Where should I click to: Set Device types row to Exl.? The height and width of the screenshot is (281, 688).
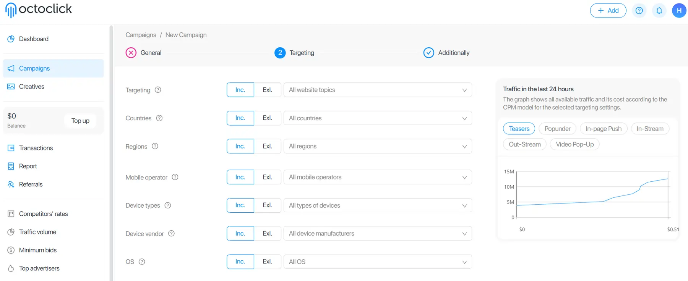pos(268,205)
